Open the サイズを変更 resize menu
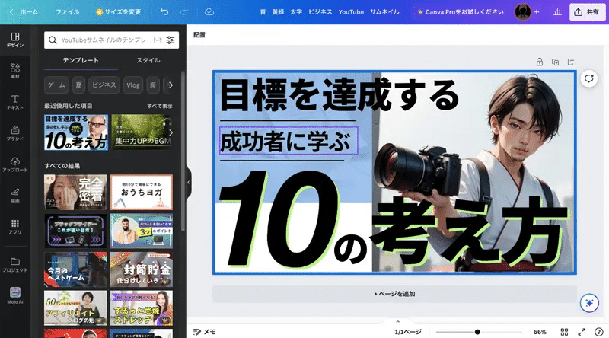Image resolution: width=609 pixels, height=338 pixels. pyautogui.click(x=118, y=12)
